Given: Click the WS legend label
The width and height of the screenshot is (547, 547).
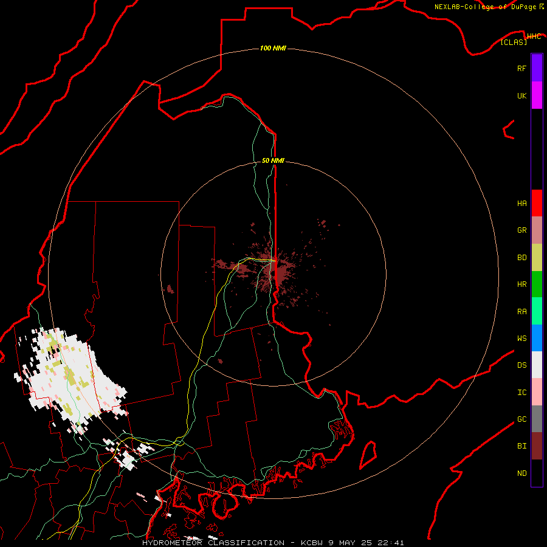Looking at the screenshot, I should tap(521, 339).
